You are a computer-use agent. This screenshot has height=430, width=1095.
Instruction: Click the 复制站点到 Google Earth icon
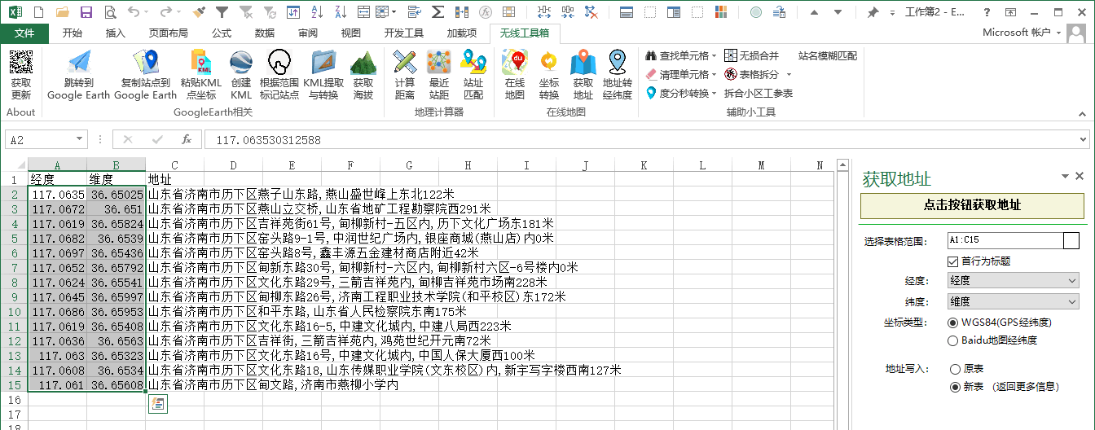(x=146, y=62)
